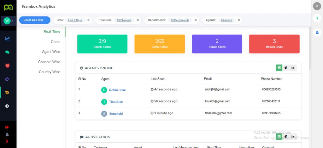Select pie chart view in Active Chats
323x148 pixels.
[x=286, y=136]
